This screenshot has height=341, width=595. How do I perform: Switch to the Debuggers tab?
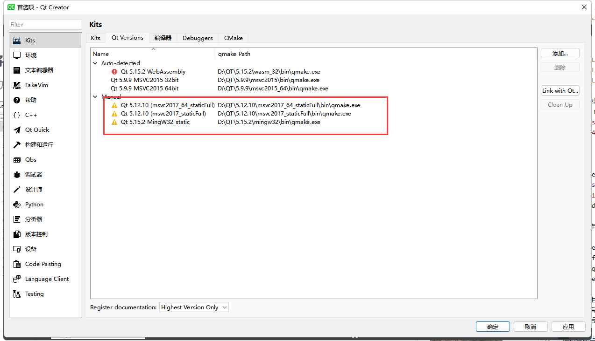(x=198, y=38)
